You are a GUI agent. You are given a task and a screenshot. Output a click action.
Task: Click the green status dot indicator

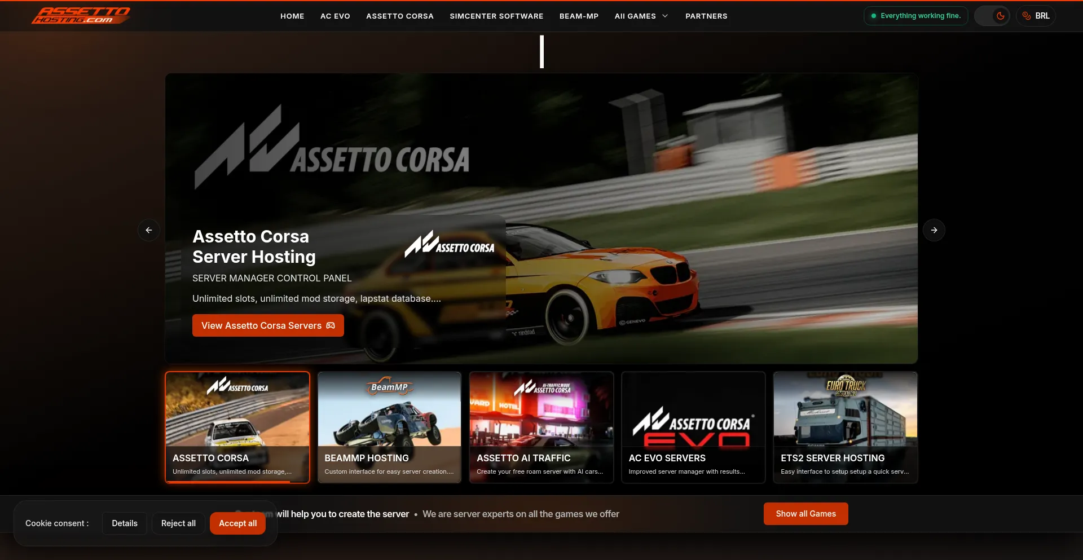[x=874, y=16]
